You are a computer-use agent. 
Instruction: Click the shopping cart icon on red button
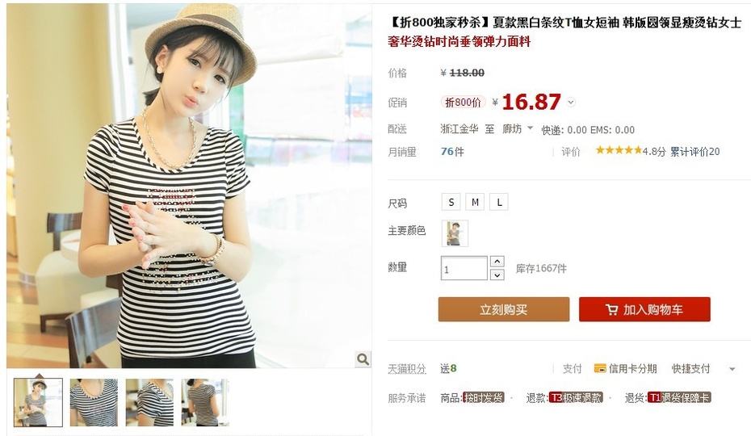pyautogui.click(x=611, y=310)
